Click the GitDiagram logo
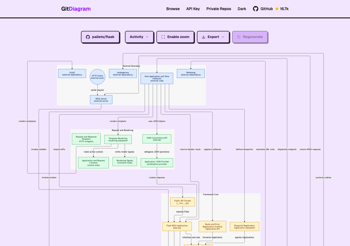The image size is (350, 246). tap(76, 9)
